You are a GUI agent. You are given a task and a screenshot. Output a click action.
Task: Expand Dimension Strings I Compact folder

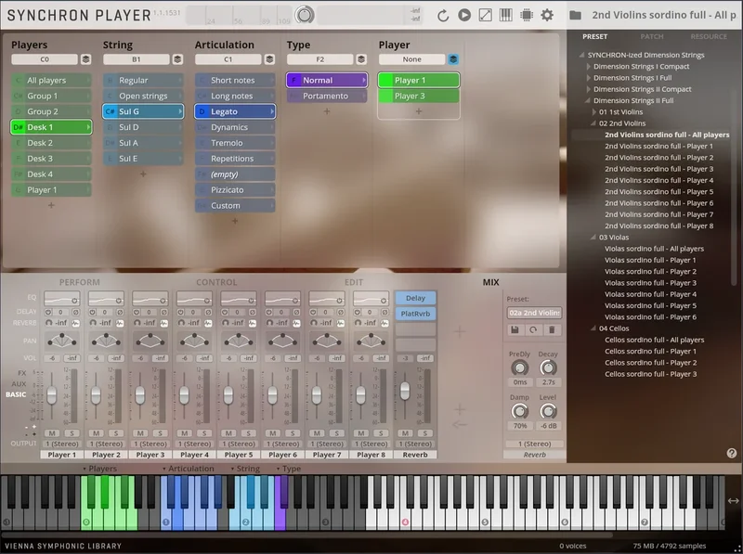click(589, 66)
